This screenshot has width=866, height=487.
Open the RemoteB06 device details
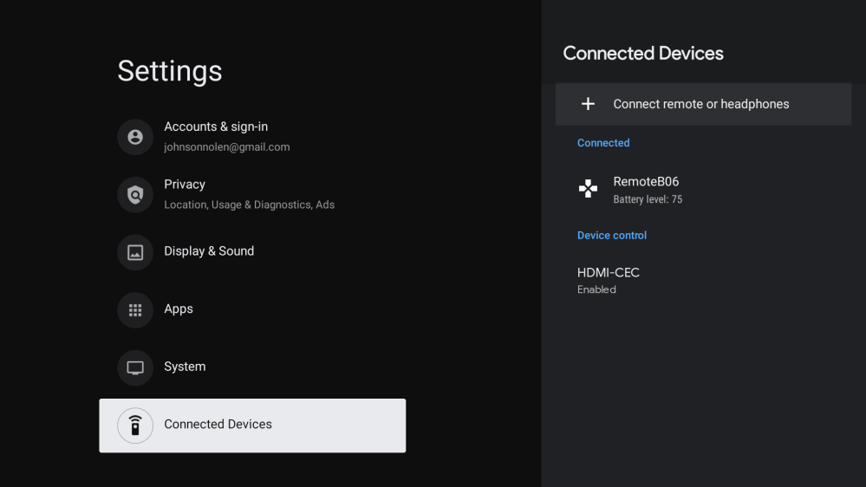[646, 182]
